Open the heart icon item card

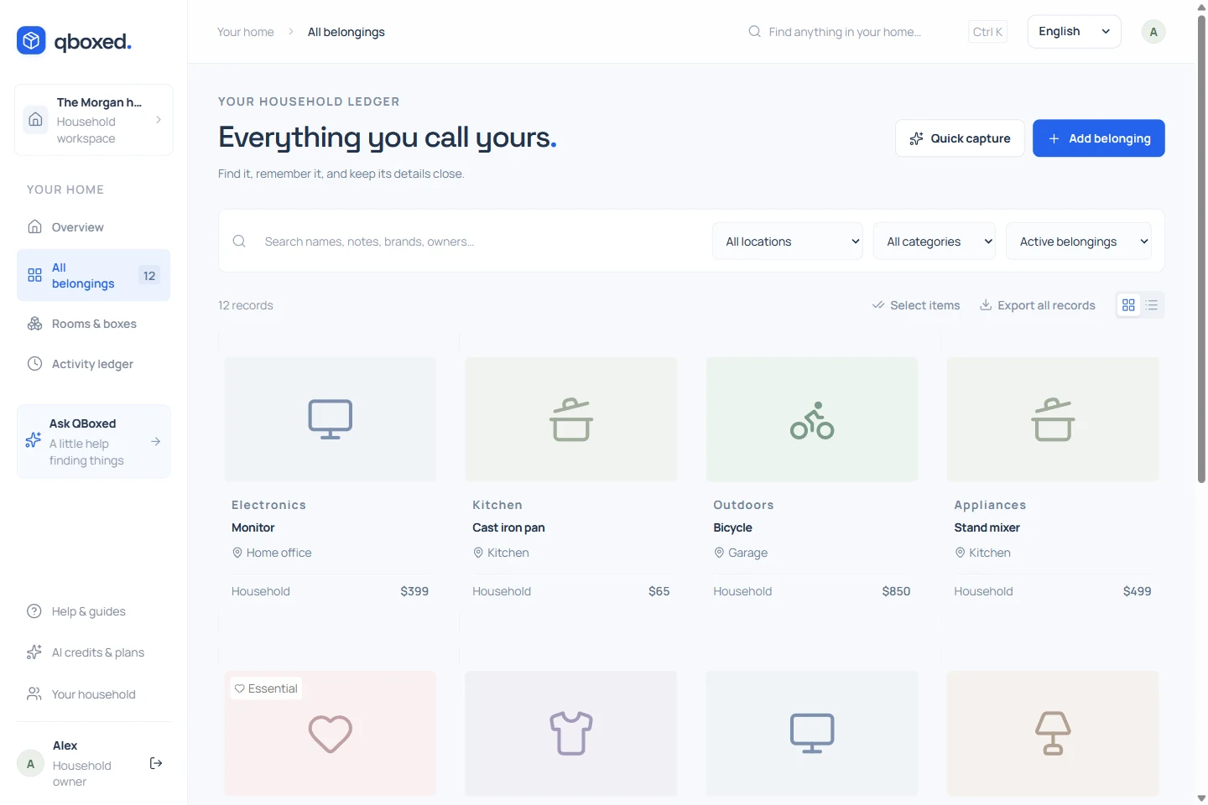331,733
